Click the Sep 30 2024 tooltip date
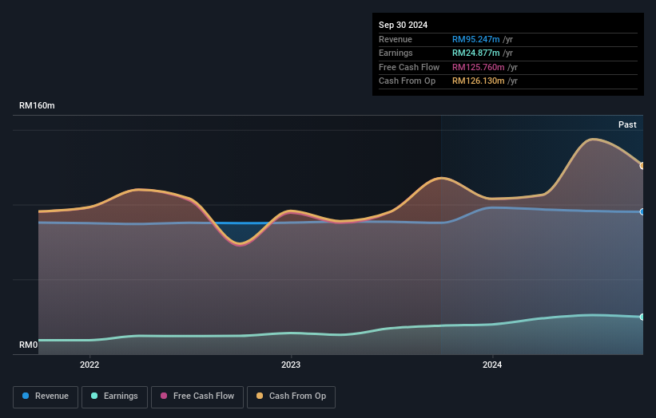This screenshot has height=418, width=656. pyautogui.click(x=403, y=25)
